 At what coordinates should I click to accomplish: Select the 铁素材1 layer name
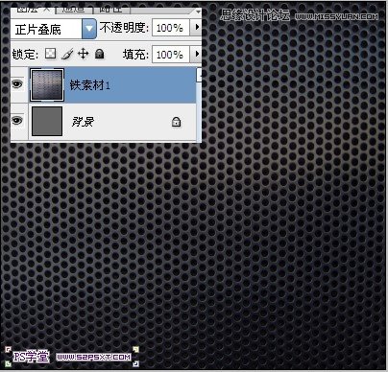(x=90, y=85)
